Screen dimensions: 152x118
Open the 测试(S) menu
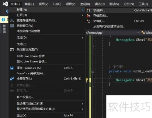tap(114, 4)
